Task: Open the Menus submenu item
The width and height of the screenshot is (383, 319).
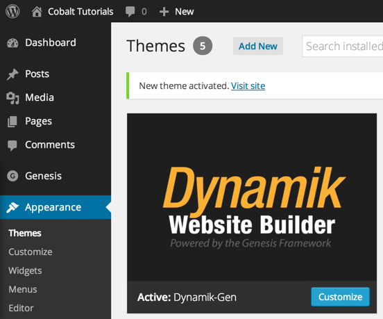Action: (x=23, y=289)
